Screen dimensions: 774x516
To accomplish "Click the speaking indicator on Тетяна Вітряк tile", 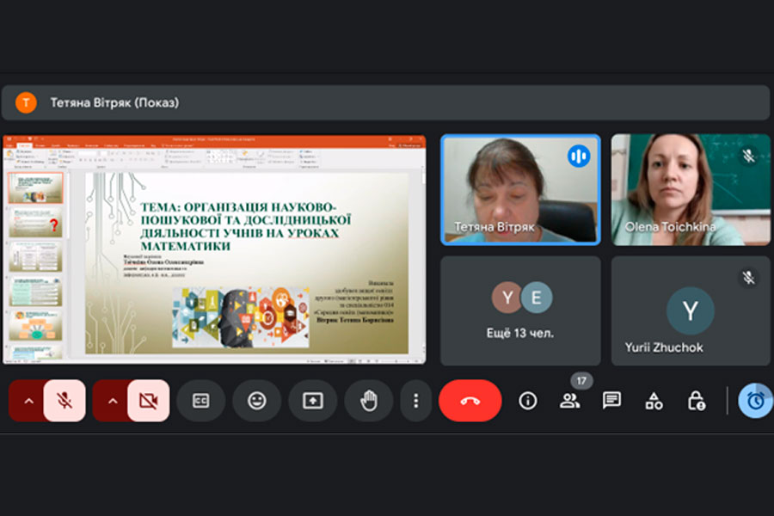I will pyautogui.click(x=579, y=156).
